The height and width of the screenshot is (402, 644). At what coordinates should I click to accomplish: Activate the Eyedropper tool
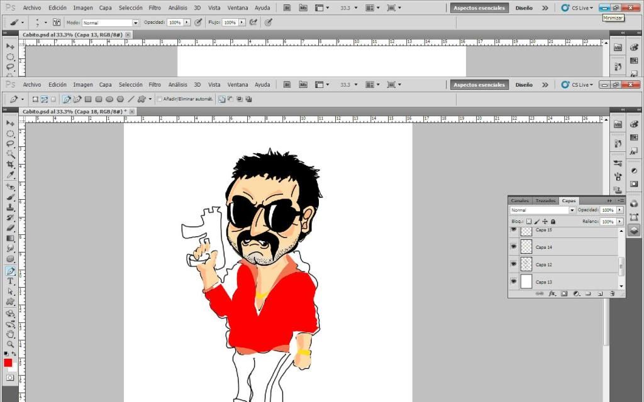(10, 175)
